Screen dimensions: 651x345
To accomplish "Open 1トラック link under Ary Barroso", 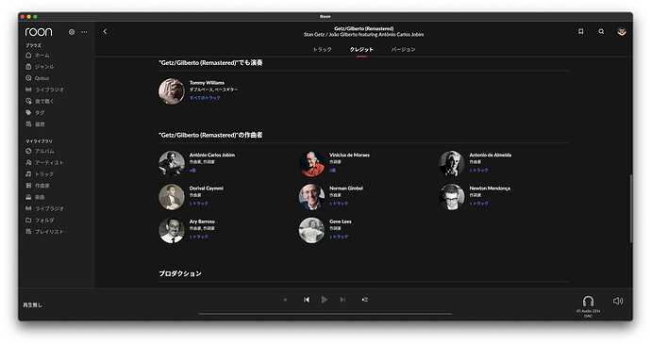I will pos(199,237).
